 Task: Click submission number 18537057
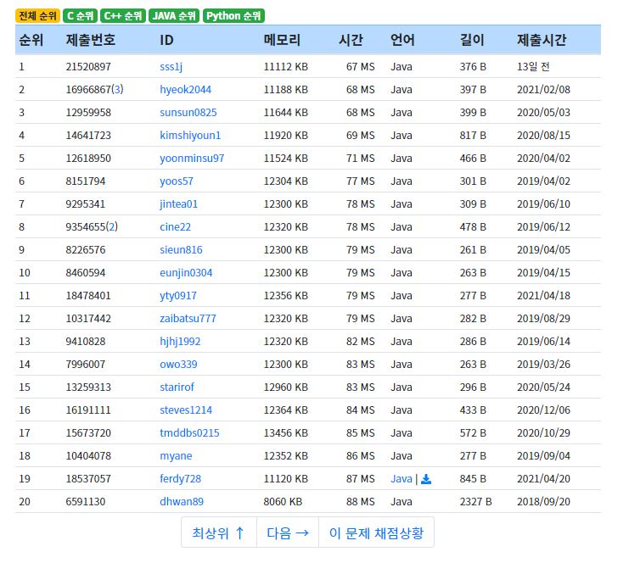tap(88, 478)
